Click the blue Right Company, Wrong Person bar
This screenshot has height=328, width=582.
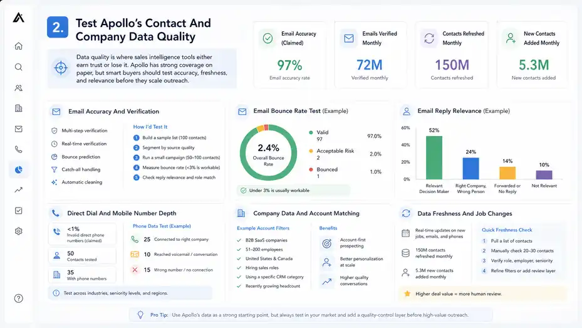(x=470, y=168)
